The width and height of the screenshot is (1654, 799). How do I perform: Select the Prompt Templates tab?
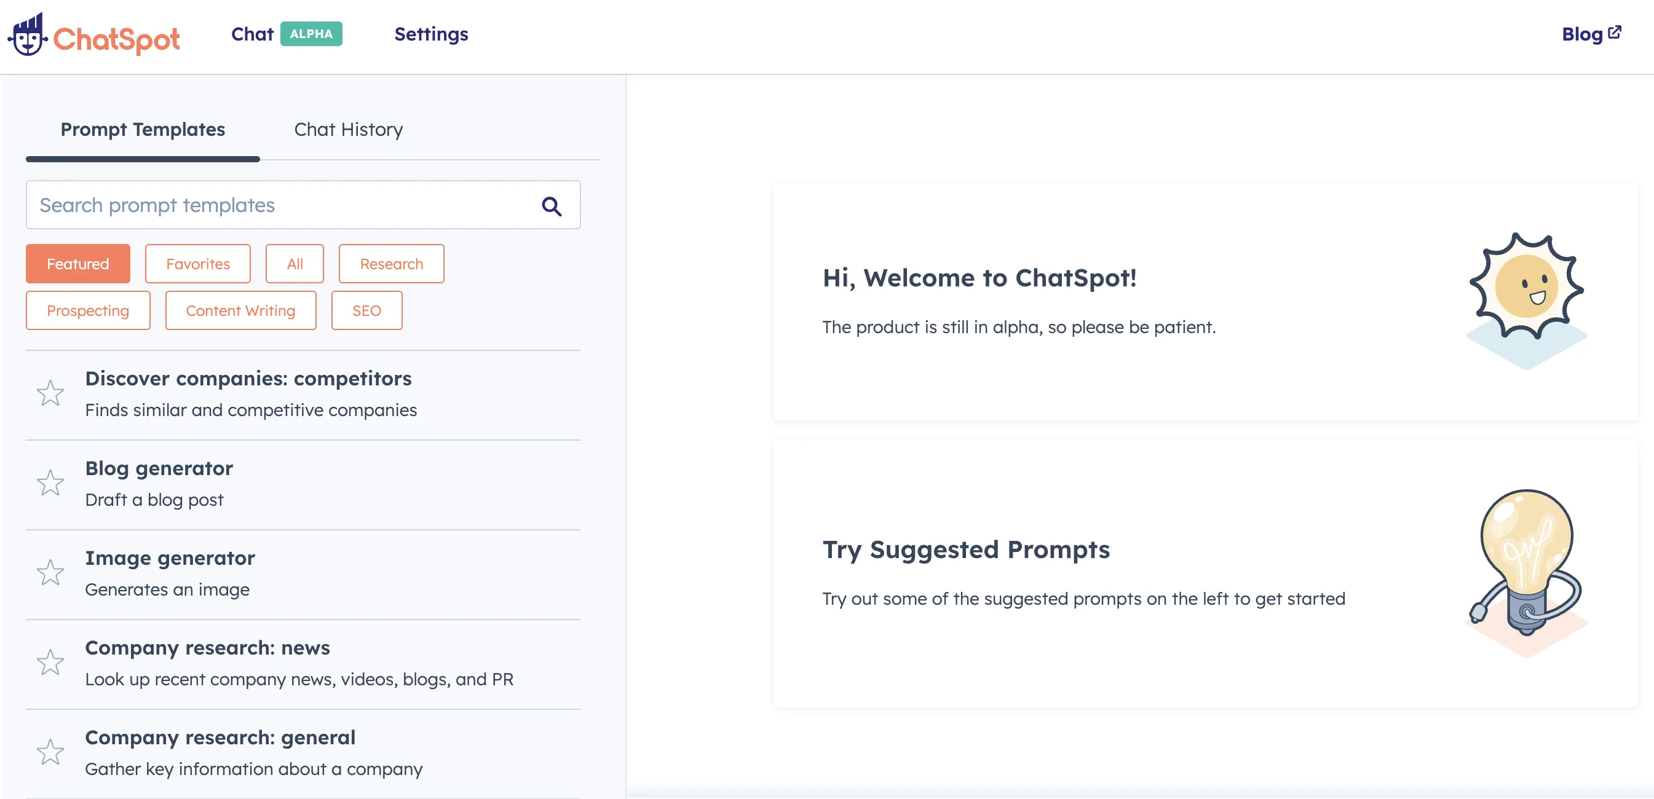[143, 130]
